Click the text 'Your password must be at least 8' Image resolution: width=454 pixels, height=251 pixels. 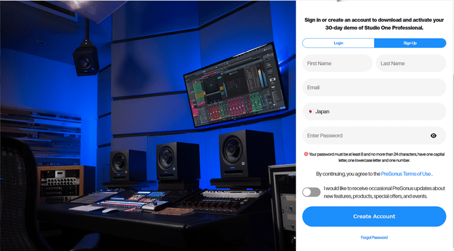(x=336, y=154)
